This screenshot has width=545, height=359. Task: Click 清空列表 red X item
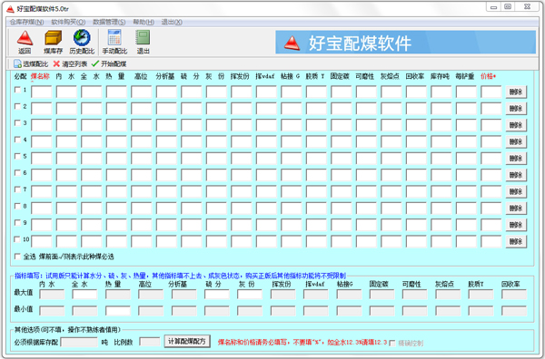point(70,63)
